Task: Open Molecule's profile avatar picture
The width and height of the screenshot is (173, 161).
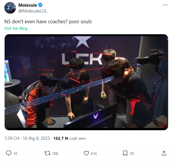Action: pos(10,8)
